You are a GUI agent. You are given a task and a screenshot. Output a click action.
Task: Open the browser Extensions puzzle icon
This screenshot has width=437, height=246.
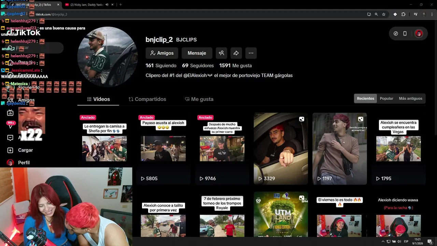(404, 14)
